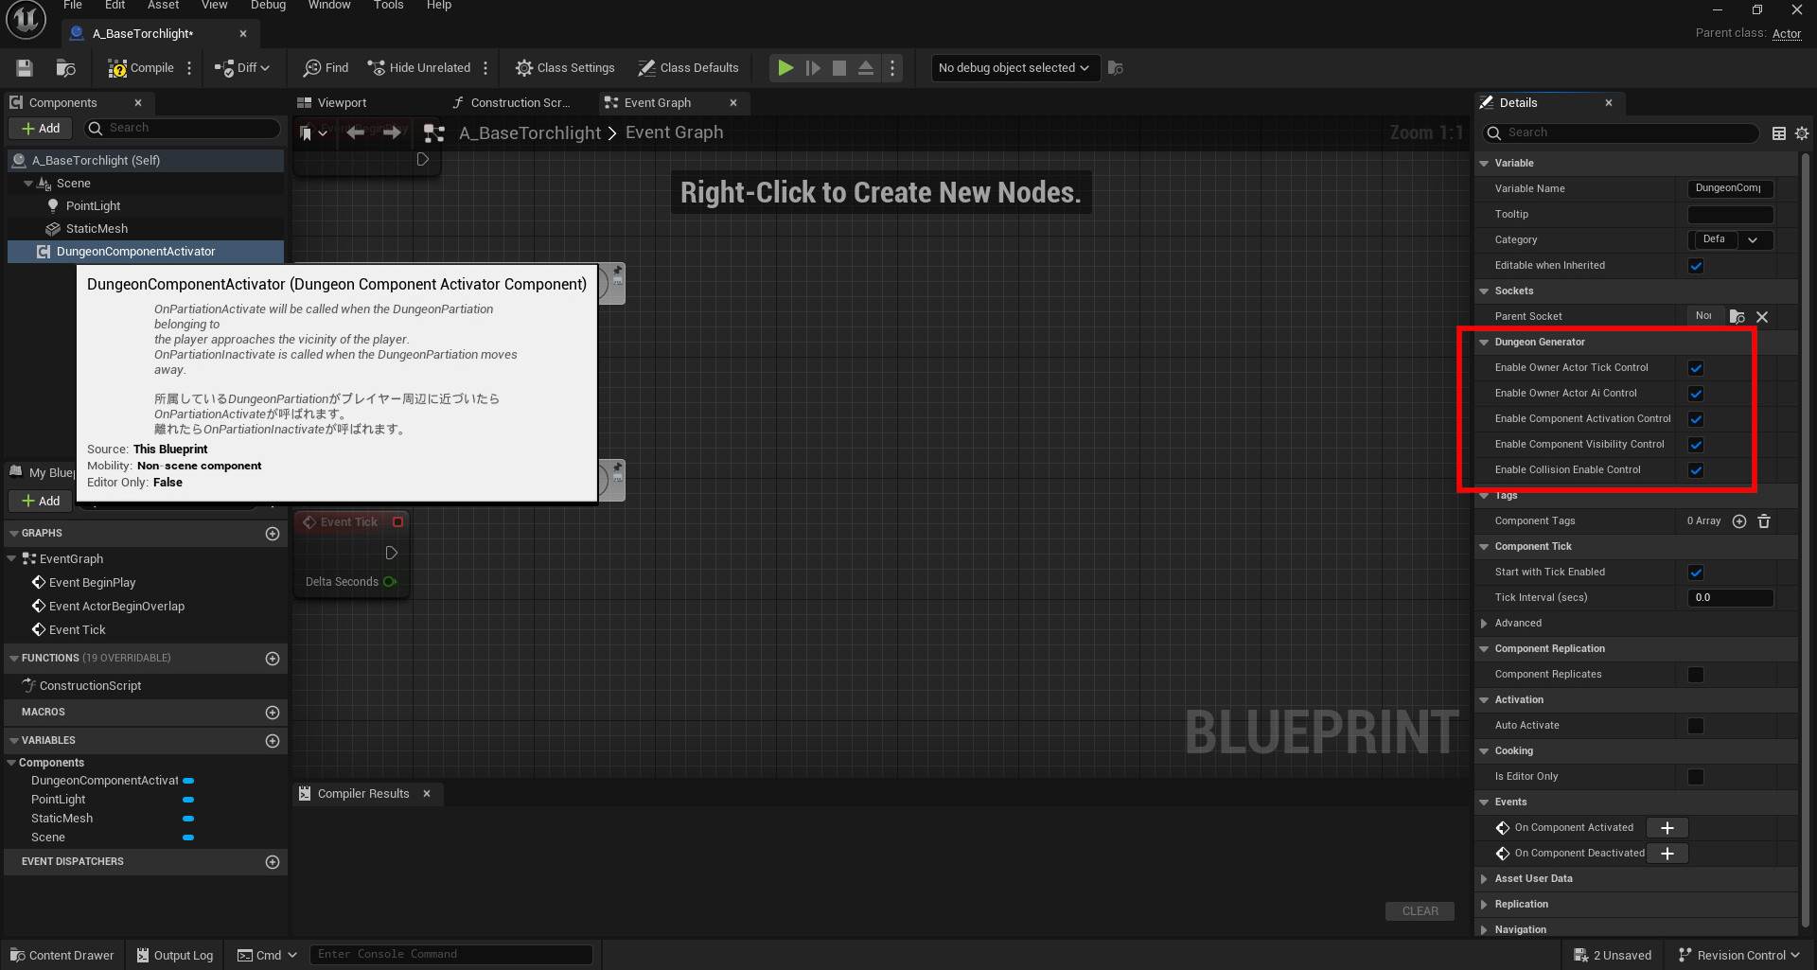Add On Component Activated event
The height and width of the screenshot is (970, 1817).
pos(1667,828)
